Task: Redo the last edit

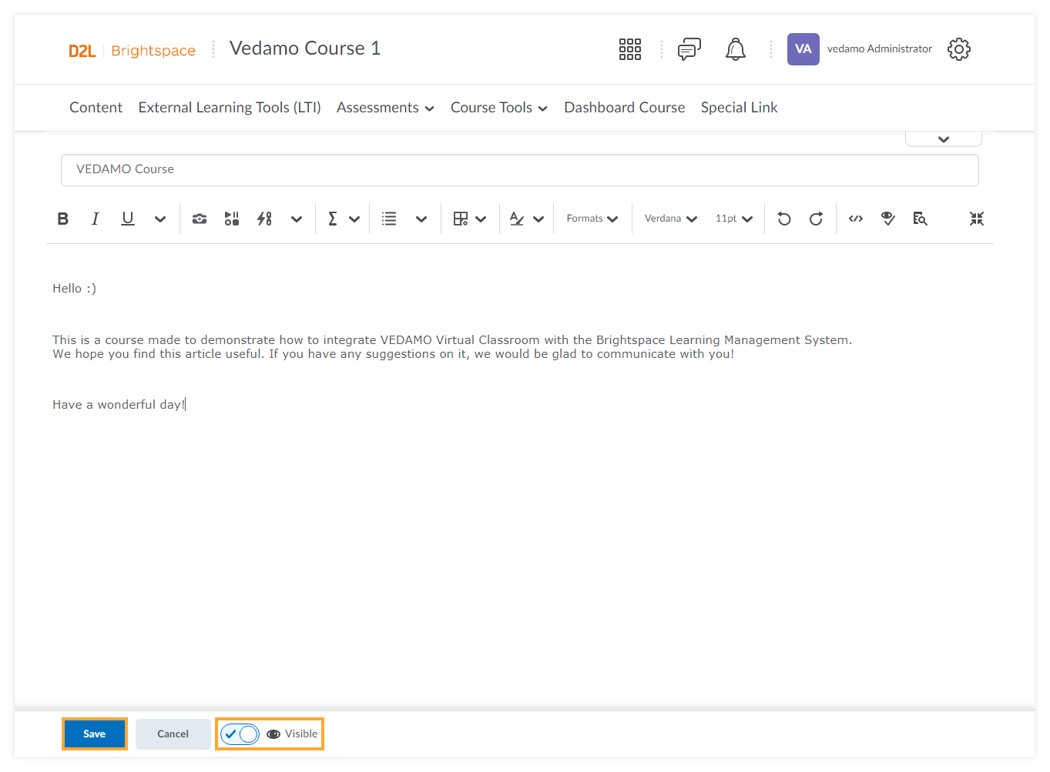Action: click(817, 219)
